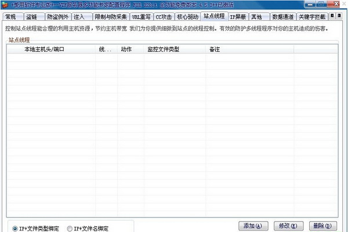Click the 删除(D) button

(x=321, y=226)
